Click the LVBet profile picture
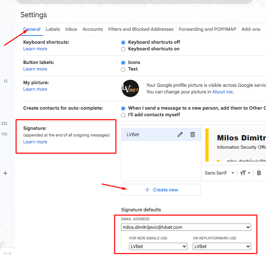This screenshot has height=255, width=266. (x=130, y=88)
